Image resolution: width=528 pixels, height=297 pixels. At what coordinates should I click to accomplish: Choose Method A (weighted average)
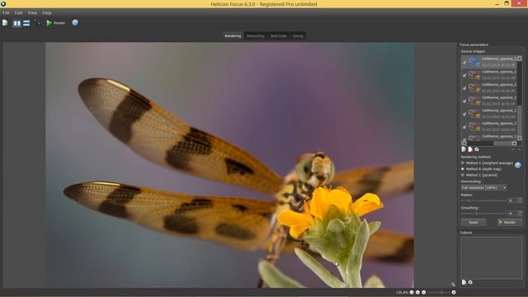tap(488, 163)
